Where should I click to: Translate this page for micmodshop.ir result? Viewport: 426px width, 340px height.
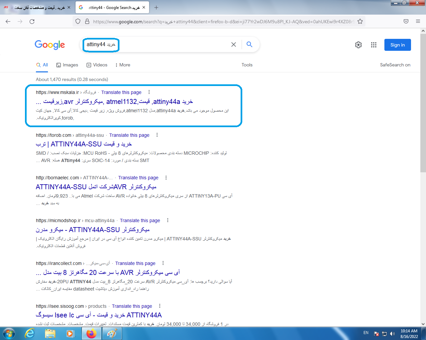click(140, 220)
